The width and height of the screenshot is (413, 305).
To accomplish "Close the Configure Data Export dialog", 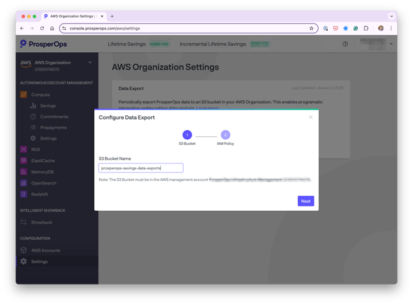I will 310,117.
